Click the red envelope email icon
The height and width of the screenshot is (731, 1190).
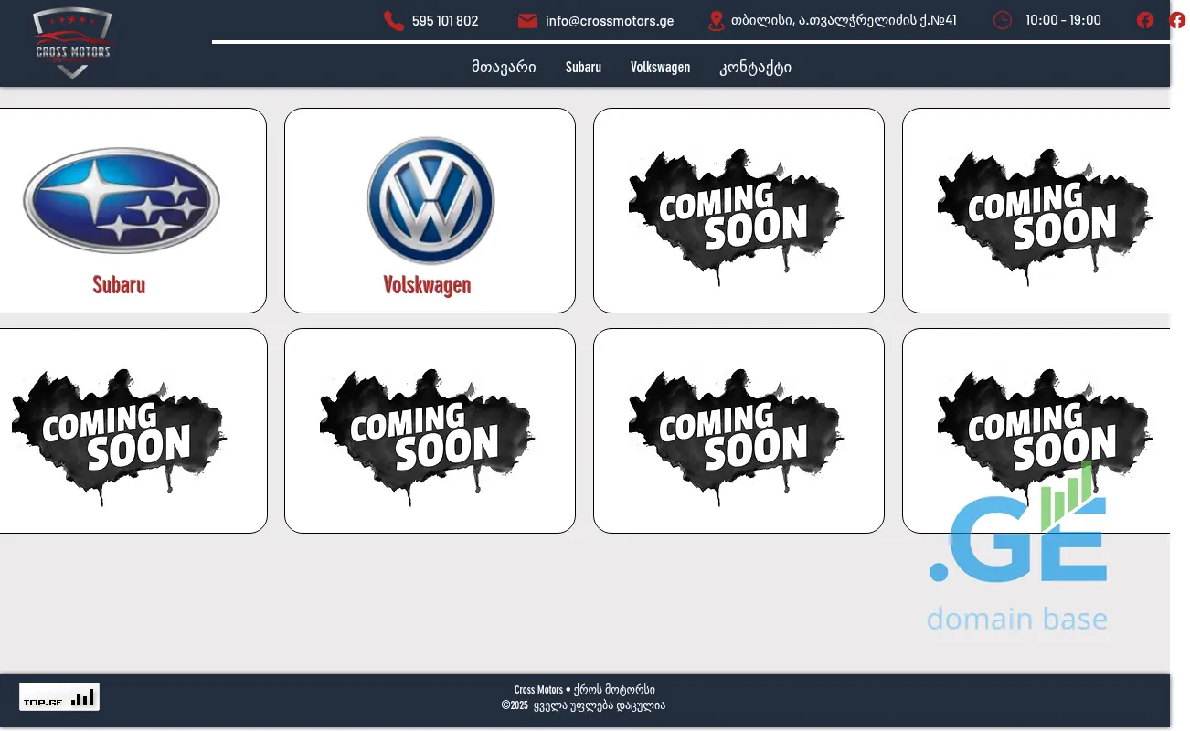click(526, 21)
